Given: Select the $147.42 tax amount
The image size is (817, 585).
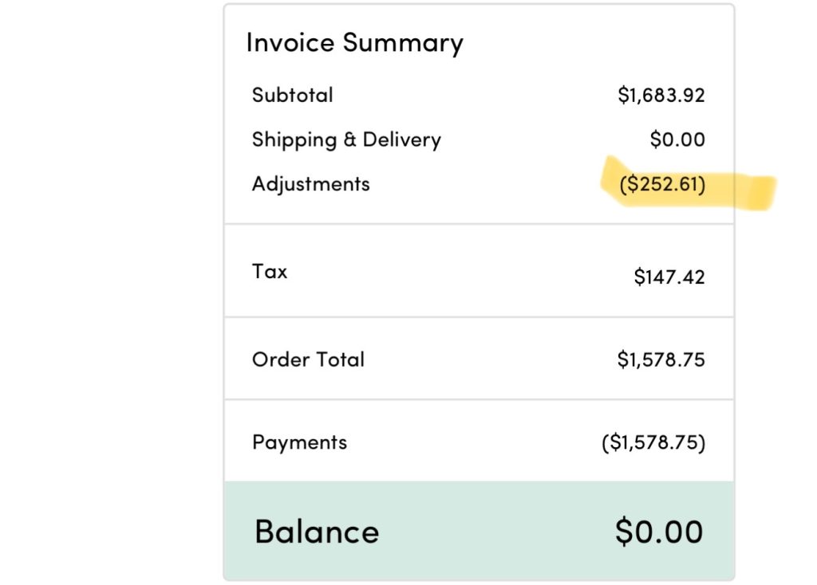Looking at the screenshot, I should pyautogui.click(x=669, y=277).
